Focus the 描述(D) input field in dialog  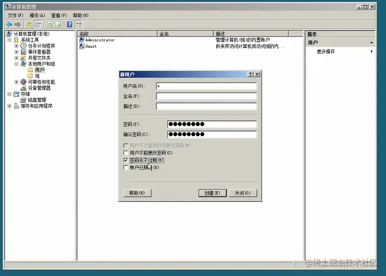[x=206, y=106]
